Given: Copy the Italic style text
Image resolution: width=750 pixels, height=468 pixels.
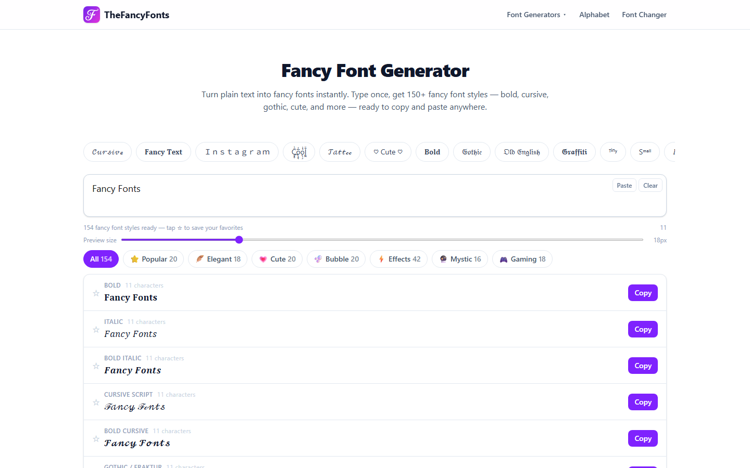Looking at the screenshot, I should (643, 329).
